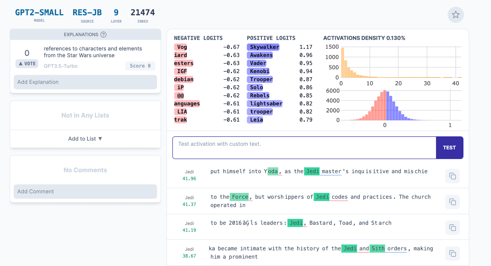Click the Skywalker positive logit token
The image size is (491, 266).
point(263,47)
